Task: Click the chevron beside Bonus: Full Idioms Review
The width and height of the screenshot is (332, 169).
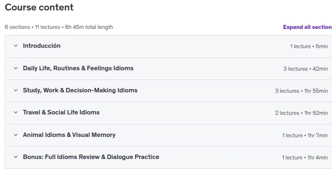Action: pos(16,157)
